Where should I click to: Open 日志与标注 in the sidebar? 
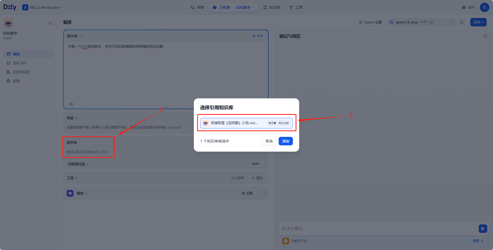28,72
